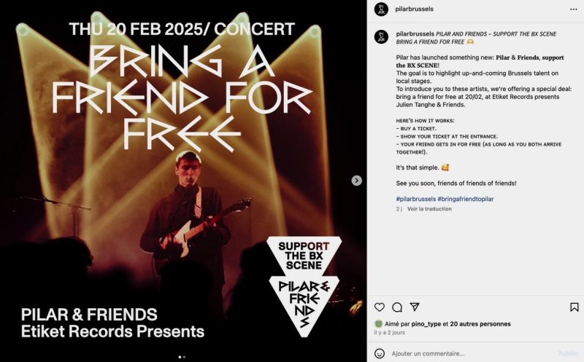Click "Voir la traduction" to translate
584x362 pixels.
click(x=429, y=209)
